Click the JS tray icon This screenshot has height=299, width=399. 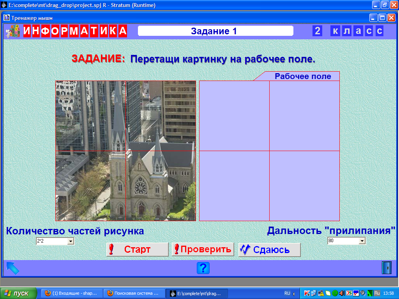349,293
